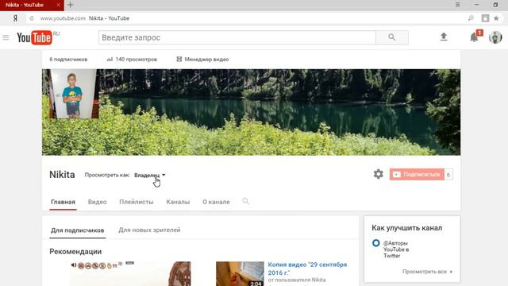
Task: Click the subscriber count 6 badge
Action: coord(448,175)
